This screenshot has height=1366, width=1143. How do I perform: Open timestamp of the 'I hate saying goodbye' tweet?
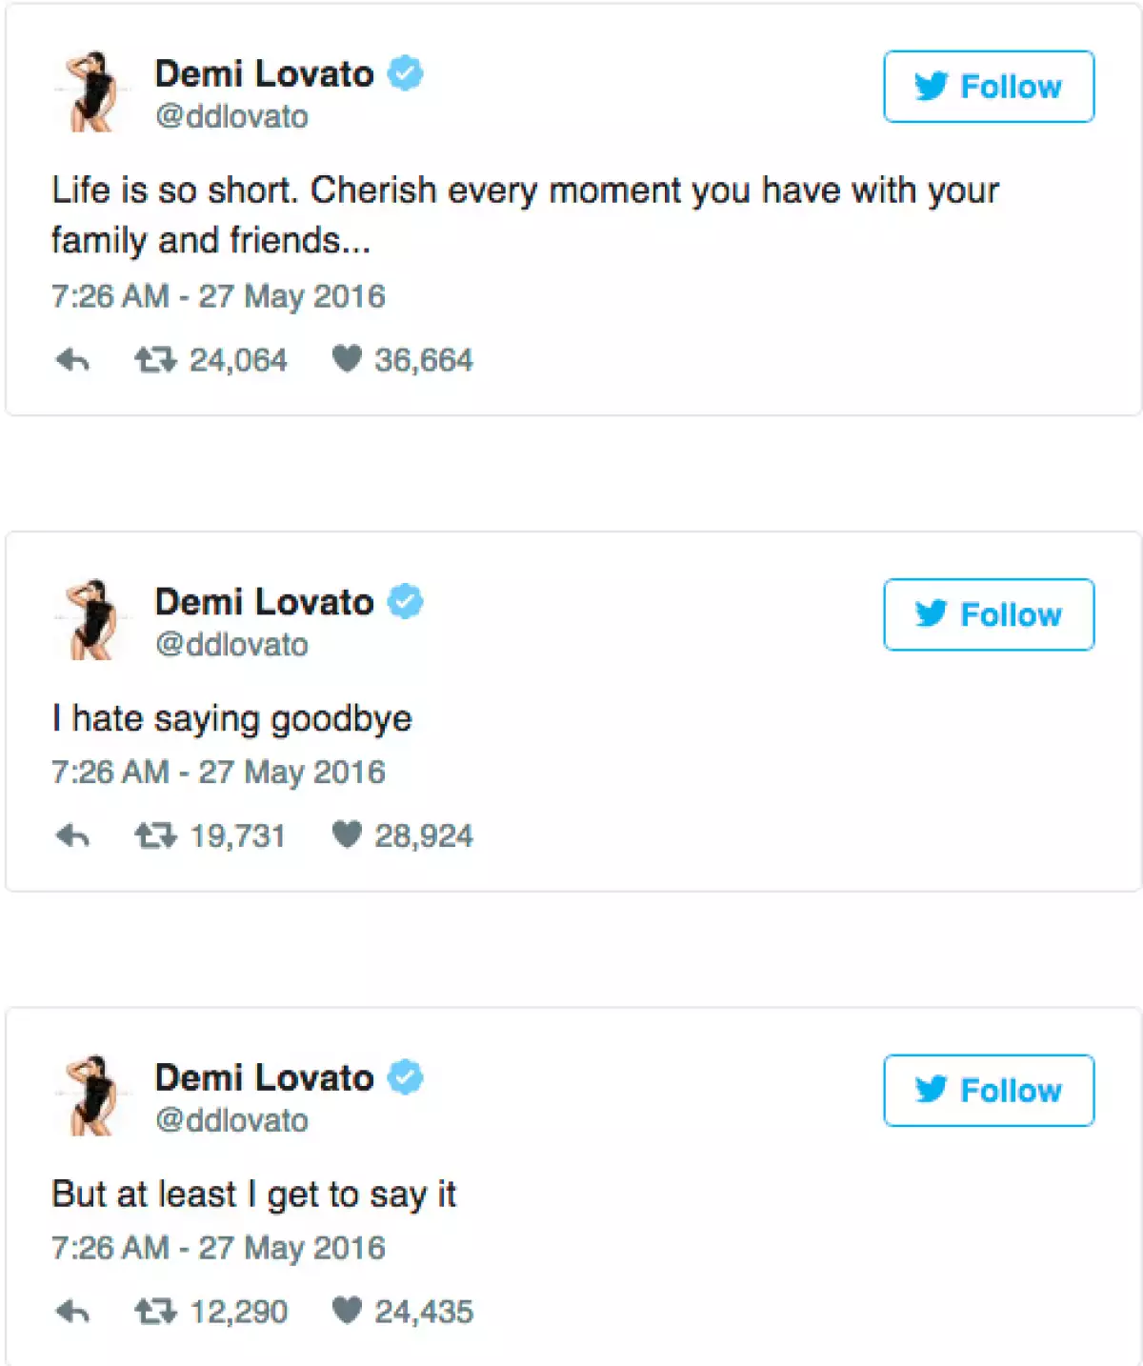[x=218, y=772]
